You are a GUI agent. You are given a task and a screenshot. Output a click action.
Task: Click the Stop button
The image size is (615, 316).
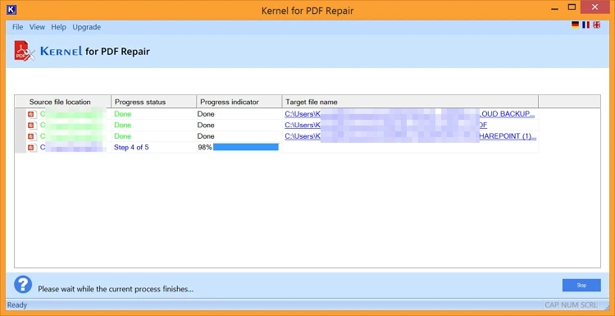click(581, 286)
